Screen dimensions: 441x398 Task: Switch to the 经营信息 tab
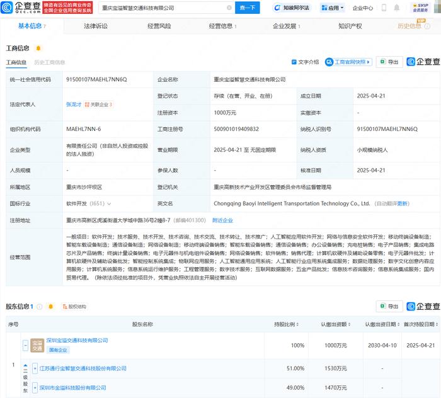pyautogui.click(x=223, y=26)
